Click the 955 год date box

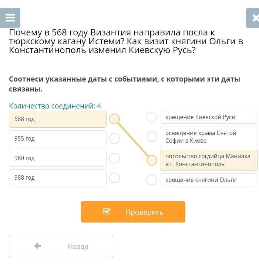57,139
